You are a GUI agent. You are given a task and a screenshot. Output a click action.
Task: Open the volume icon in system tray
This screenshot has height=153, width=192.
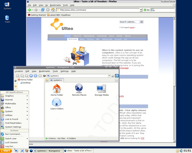coord(181,151)
